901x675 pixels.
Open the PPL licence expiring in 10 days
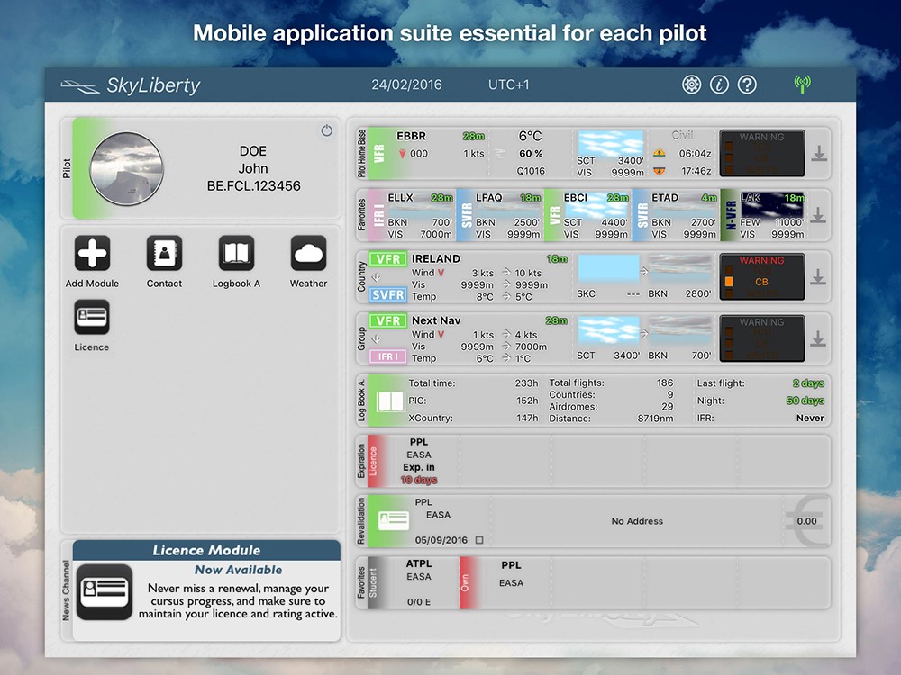pos(413,461)
